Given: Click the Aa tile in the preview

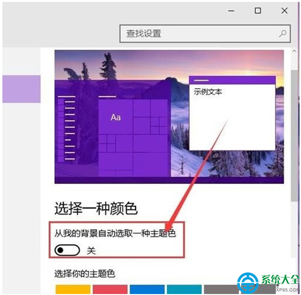Looking at the screenshot, I should click(116, 117).
